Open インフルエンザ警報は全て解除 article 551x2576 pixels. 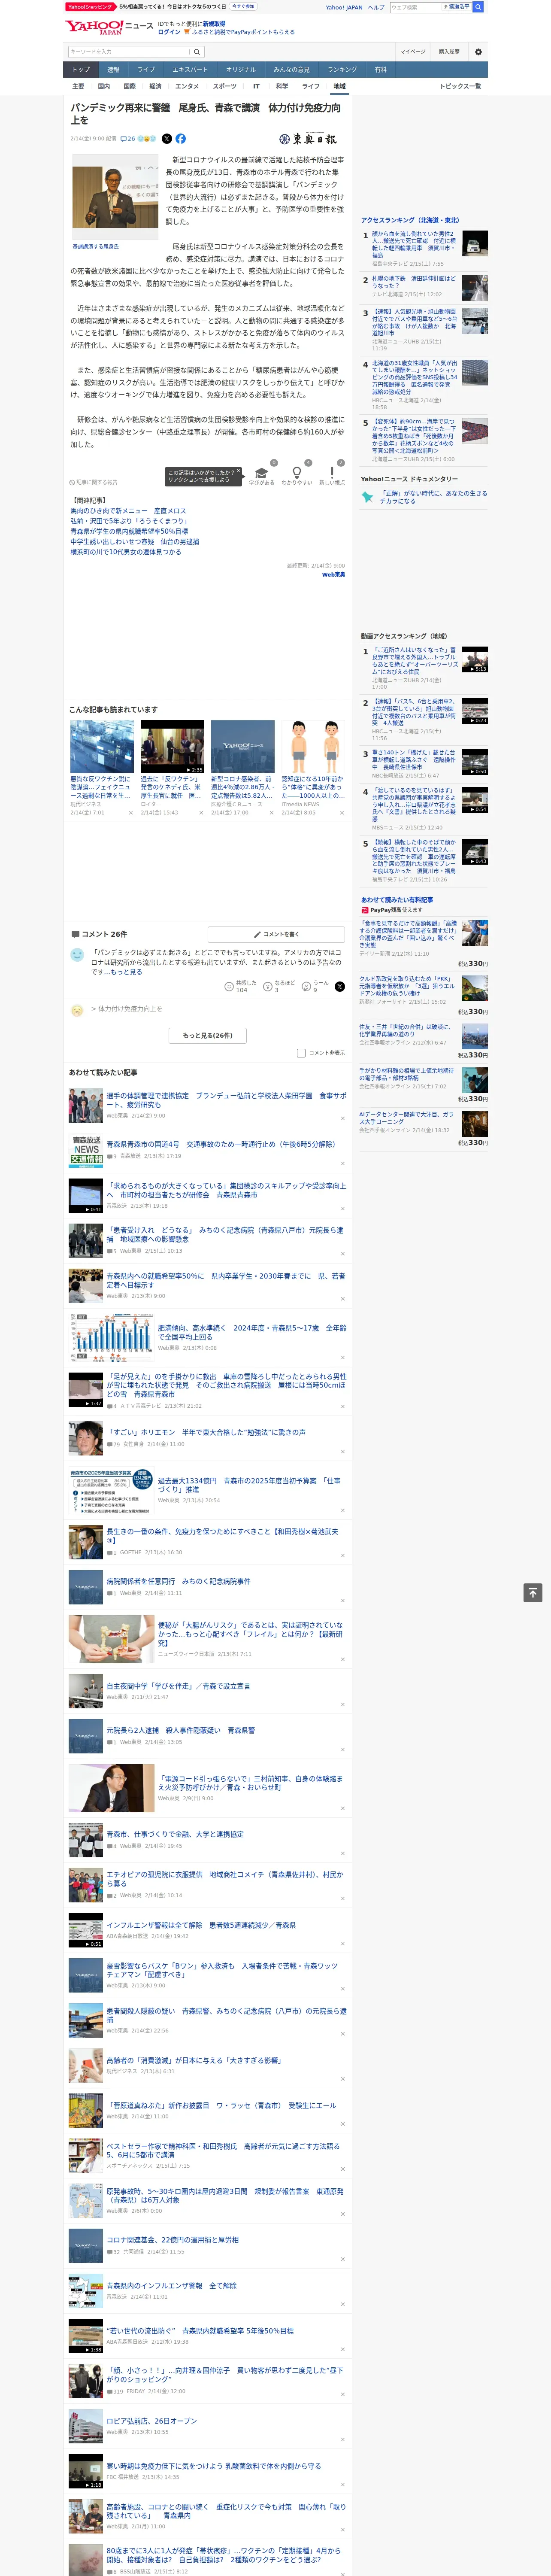coord(201,1925)
